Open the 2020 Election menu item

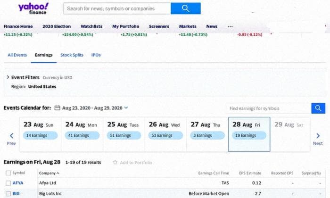[x=57, y=26]
